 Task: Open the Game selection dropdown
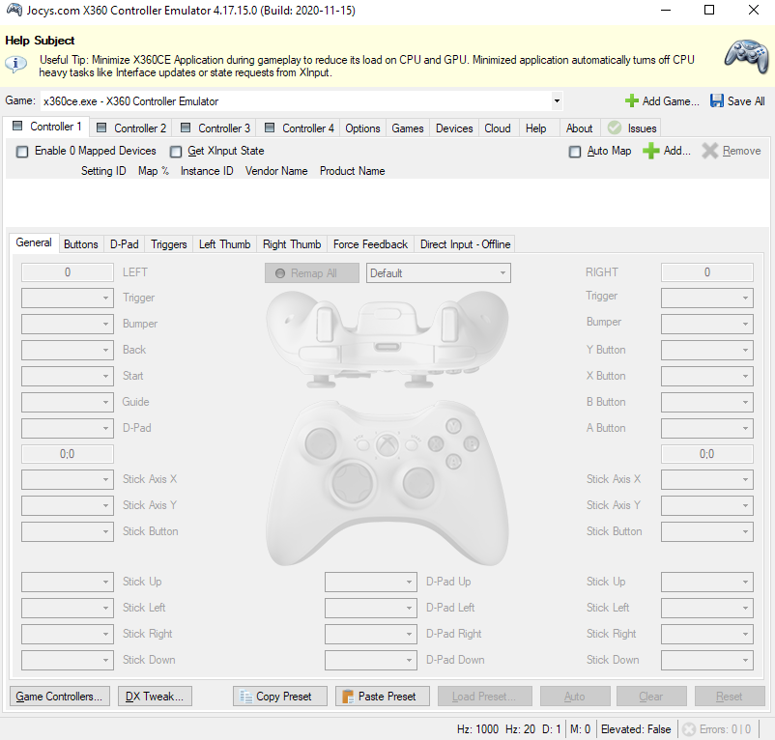click(557, 101)
